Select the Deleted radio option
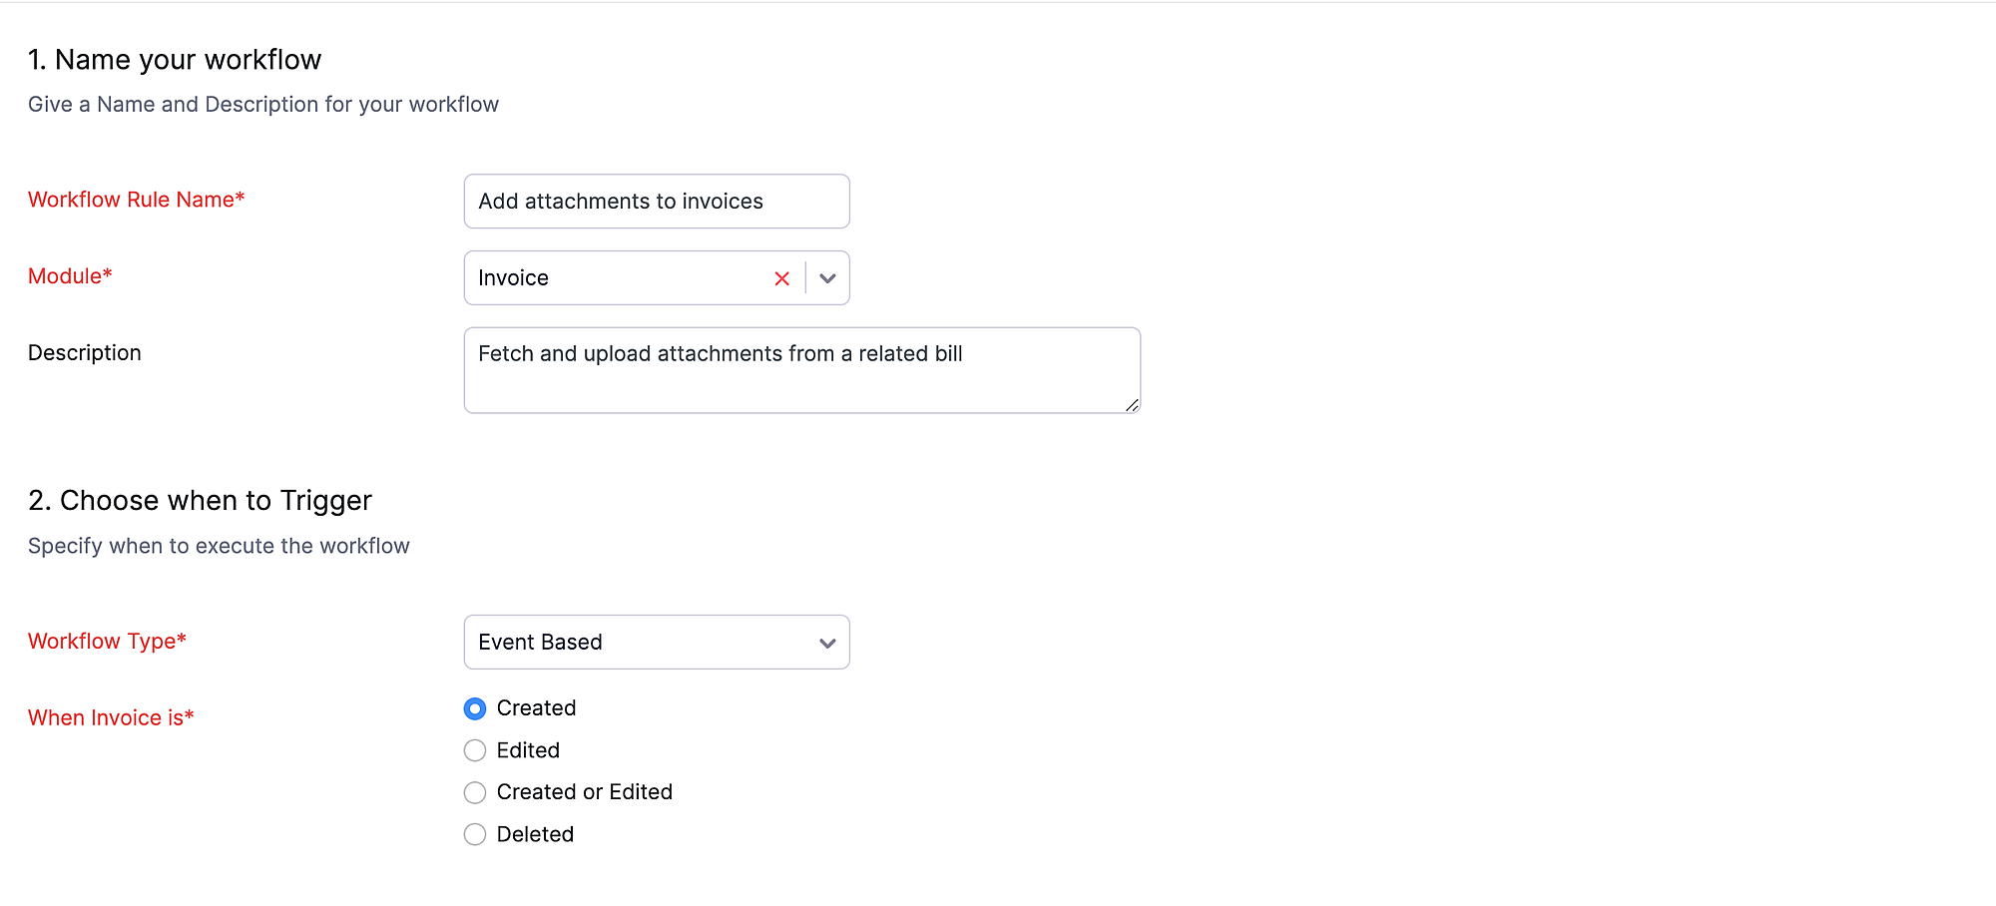The width and height of the screenshot is (1996, 906). (475, 834)
